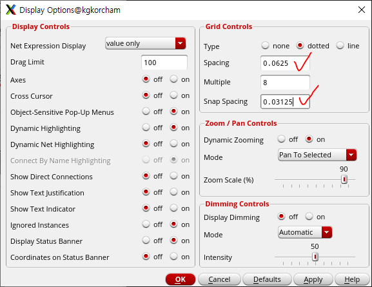Image resolution: width=372 pixels, height=287 pixels.
Task: Click the dimming Intensity slider handle
Action: tap(315, 257)
